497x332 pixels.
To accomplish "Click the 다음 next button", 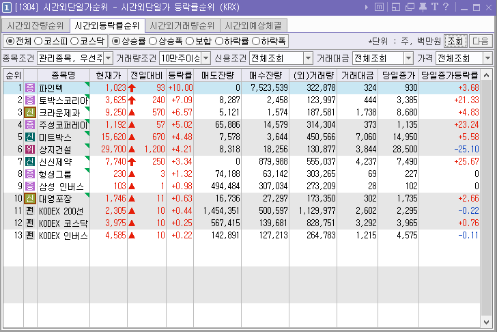I will click(481, 41).
